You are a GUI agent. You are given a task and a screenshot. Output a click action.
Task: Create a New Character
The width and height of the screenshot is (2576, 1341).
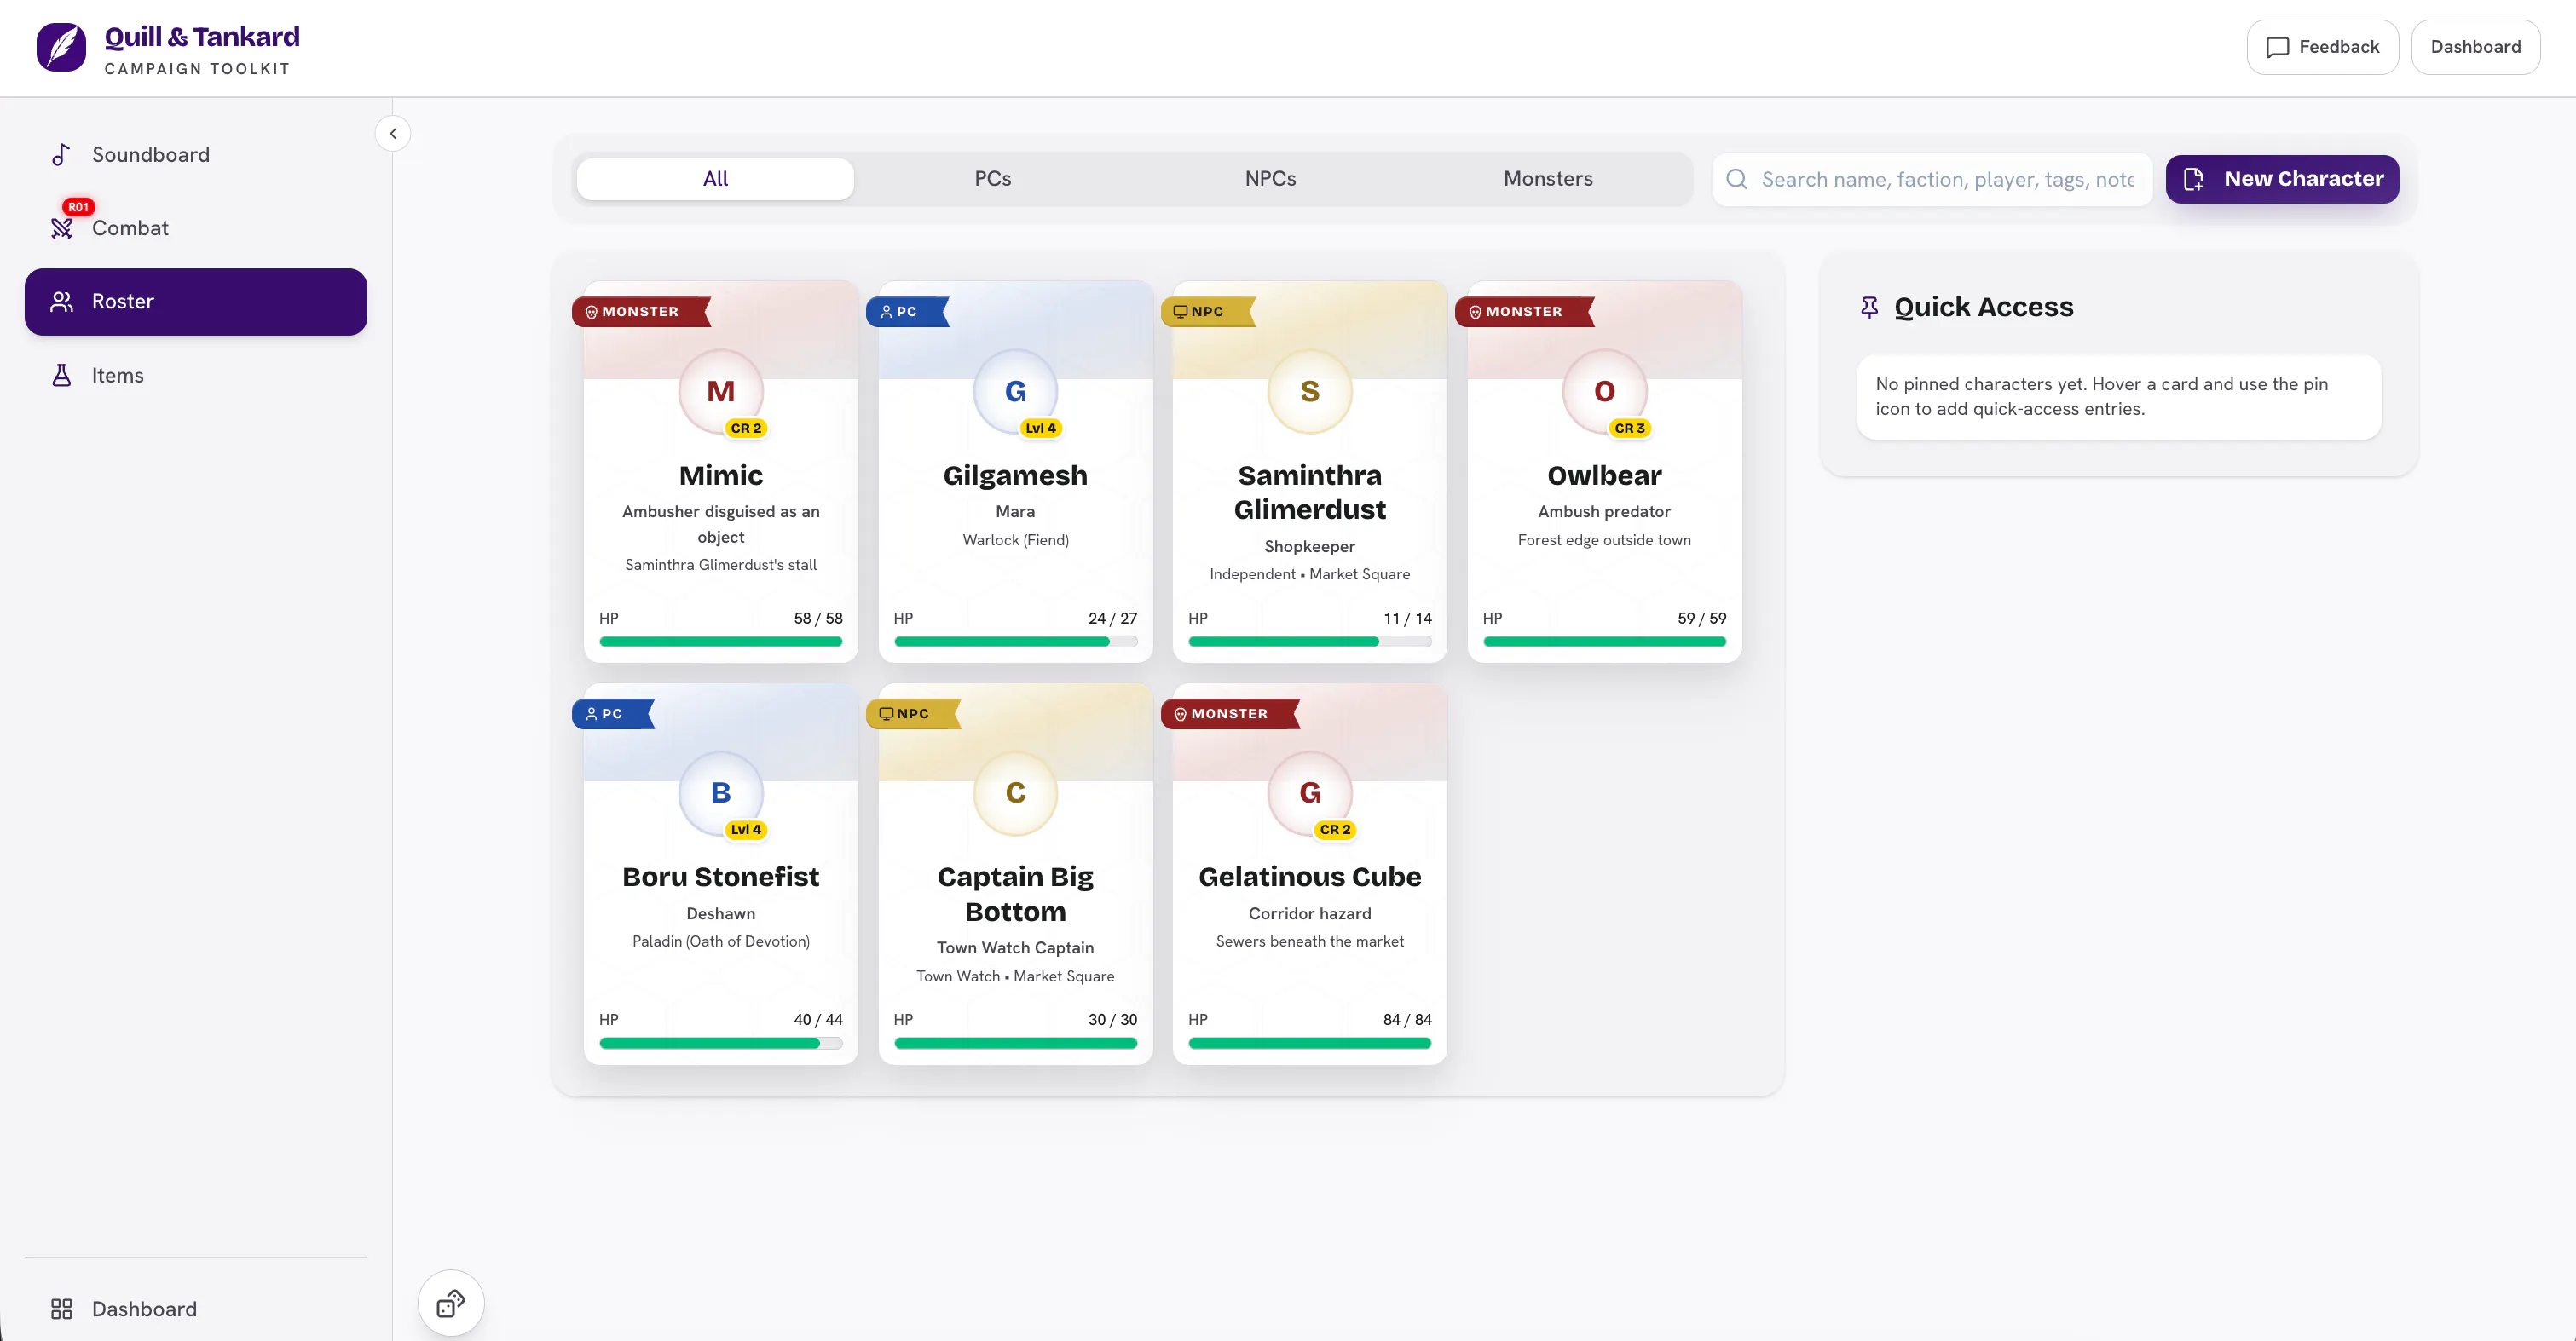tap(2282, 179)
